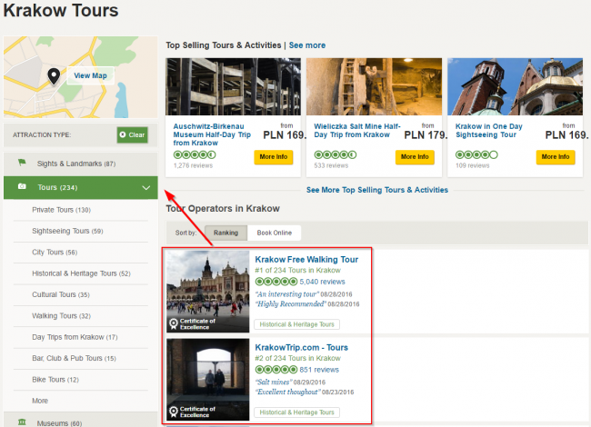Click KrakowTrip.com Certificate of Excellence badge
The image size is (591, 427).
(x=193, y=412)
